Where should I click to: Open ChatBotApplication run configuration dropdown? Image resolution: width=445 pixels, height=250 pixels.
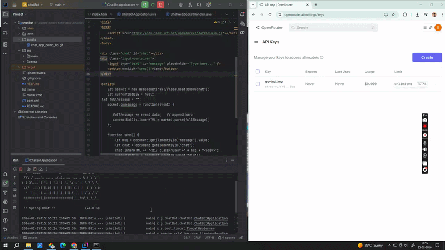pyautogui.click(x=120, y=5)
